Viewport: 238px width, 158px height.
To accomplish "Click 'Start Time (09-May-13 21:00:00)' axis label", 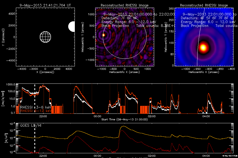I will coord(125,120).
